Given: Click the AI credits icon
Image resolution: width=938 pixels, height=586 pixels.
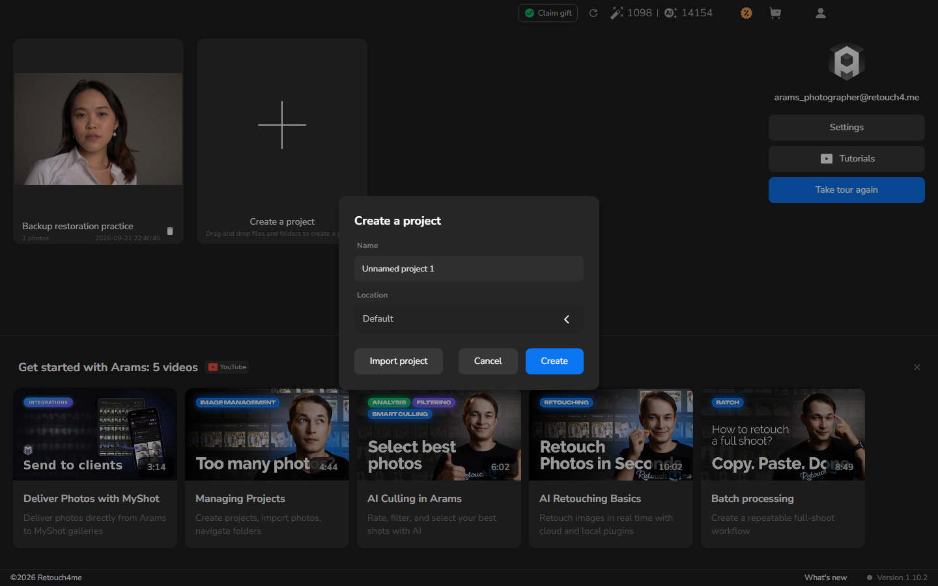Looking at the screenshot, I should coord(671,13).
